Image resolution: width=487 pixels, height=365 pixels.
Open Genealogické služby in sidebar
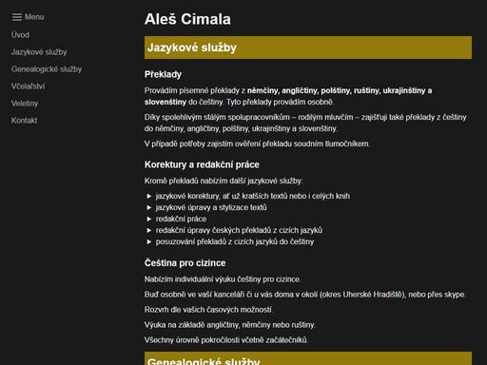point(47,69)
